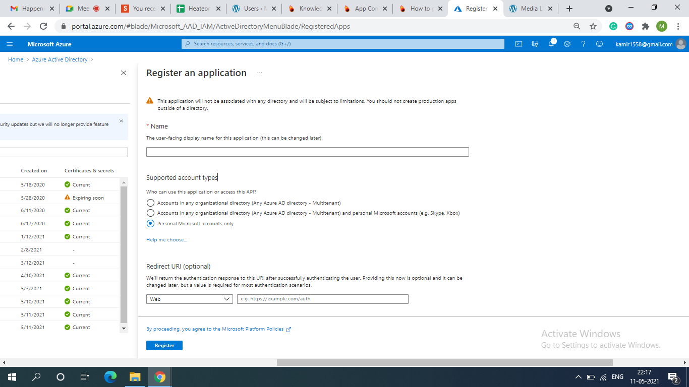
Task: Select Personal Microsoft accounts only radio
Action: coord(150,224)
